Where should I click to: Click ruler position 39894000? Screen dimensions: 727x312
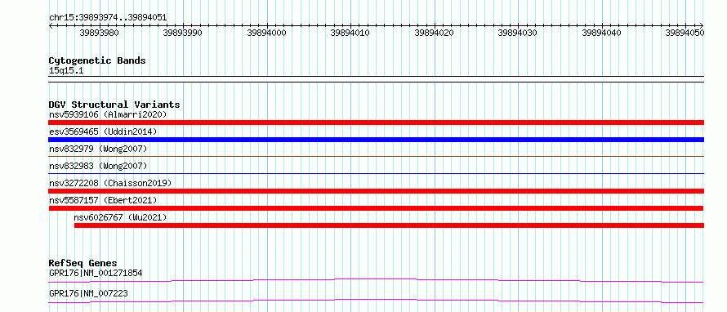tap(266, 33)
